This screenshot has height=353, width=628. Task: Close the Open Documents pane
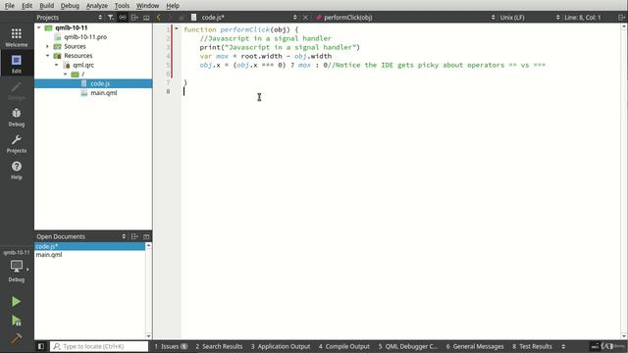pyautogui.click(x=146, y=236)
